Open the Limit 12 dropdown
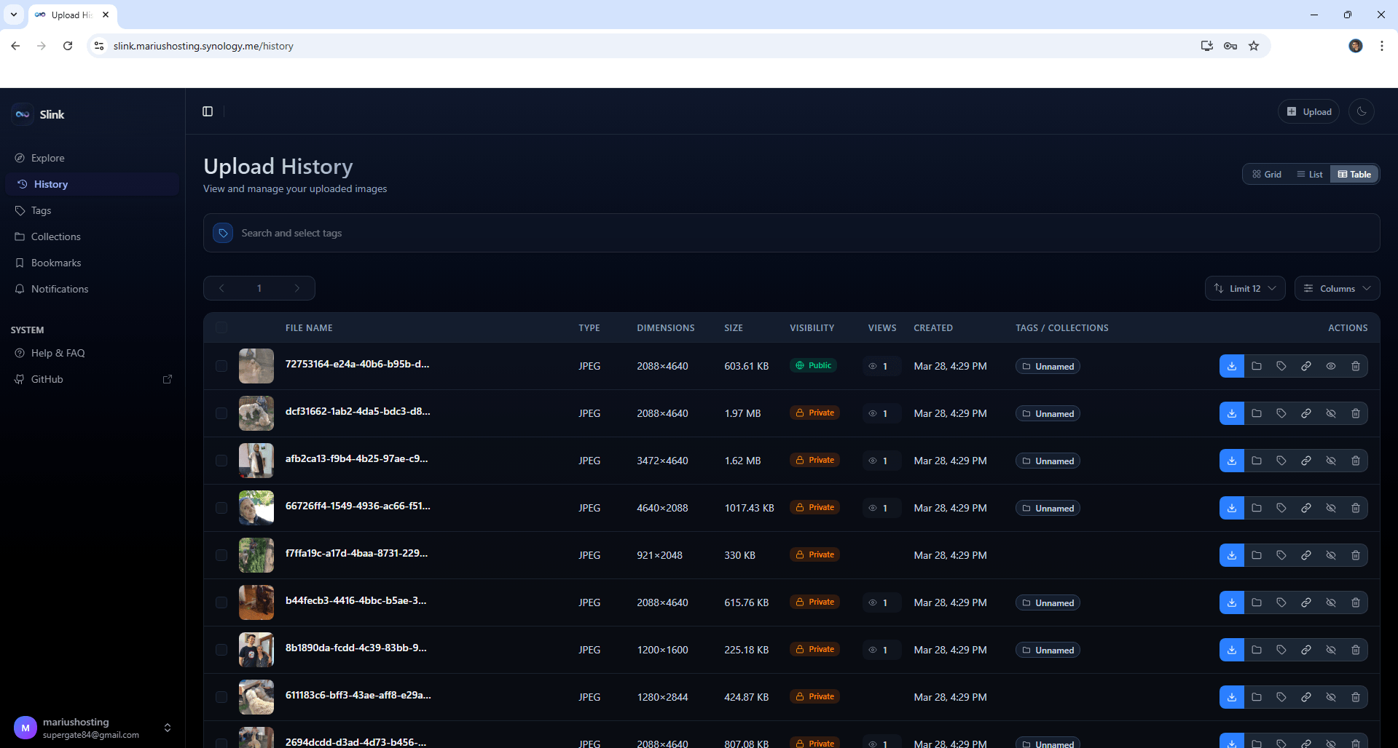Screen dimensions: 1398x748 1244,287
